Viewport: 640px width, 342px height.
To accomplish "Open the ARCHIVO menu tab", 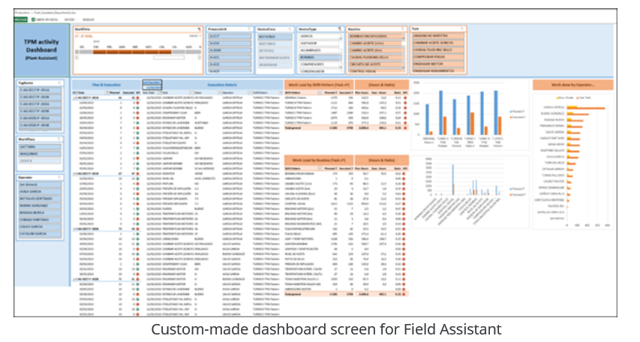I will [21, 19].
